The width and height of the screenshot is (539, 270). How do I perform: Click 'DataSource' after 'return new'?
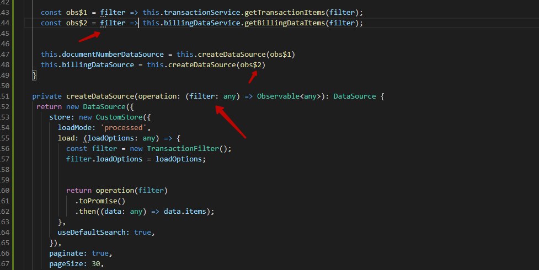pos(104,107)
